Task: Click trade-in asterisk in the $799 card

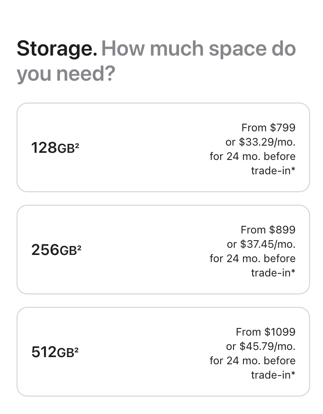Action: pyautogui.click(x=293, y=170)
